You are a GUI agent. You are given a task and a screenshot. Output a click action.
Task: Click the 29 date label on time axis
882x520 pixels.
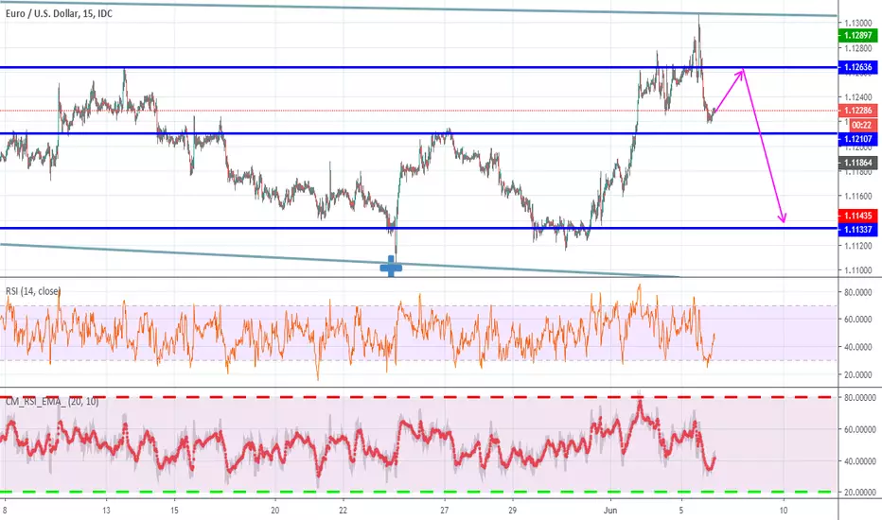(512, 511)
